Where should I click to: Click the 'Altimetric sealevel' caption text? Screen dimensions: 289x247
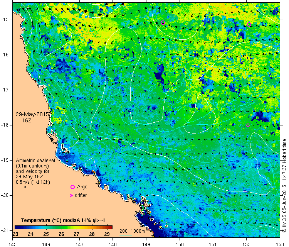point(35,161)
